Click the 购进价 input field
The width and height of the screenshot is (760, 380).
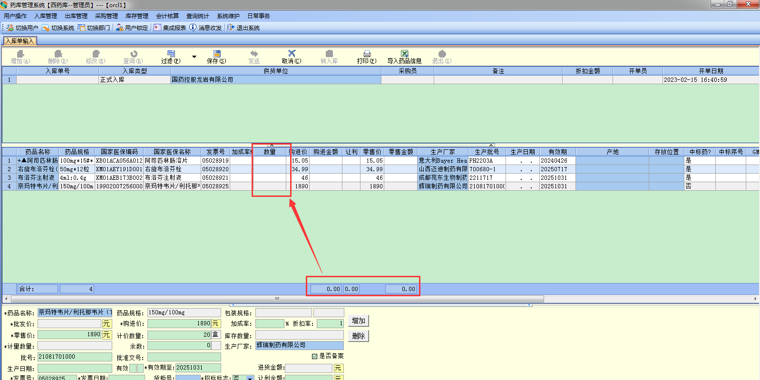(179, 324)
